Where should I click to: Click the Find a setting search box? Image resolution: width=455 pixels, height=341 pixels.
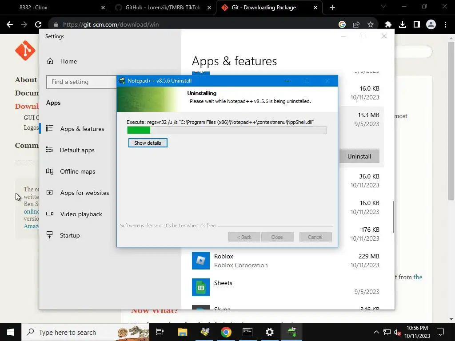tap(82, 82)
